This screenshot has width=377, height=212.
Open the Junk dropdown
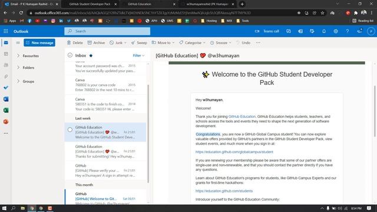pos(118,43)
